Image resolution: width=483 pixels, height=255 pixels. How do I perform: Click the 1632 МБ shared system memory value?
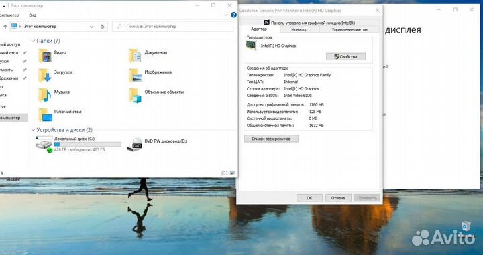[x=317, y=126]
